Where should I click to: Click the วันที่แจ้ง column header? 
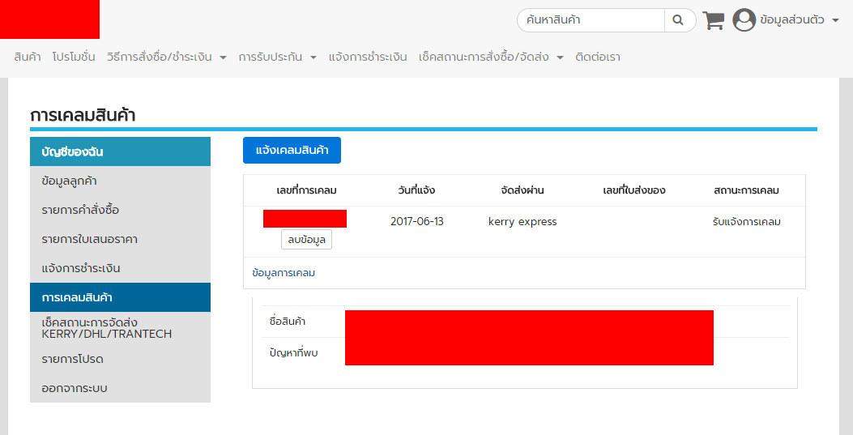416,190
